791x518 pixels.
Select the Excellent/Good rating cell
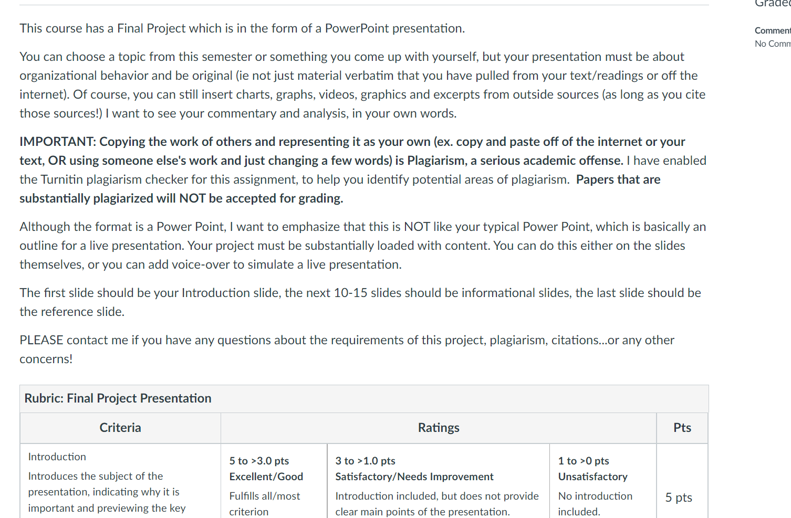274,481
